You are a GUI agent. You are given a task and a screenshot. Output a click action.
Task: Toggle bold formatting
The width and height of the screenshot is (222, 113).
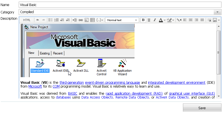143,20
